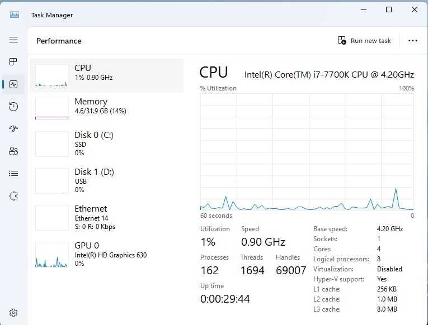Open the Startup apps page
Image resolution: width=428 pixels, height=325 pixels.
pos(13,129)
